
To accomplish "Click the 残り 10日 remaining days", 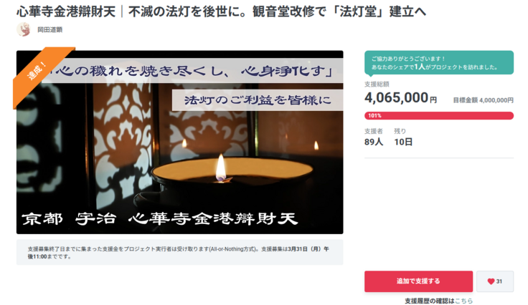I will [x=403, y=137].
